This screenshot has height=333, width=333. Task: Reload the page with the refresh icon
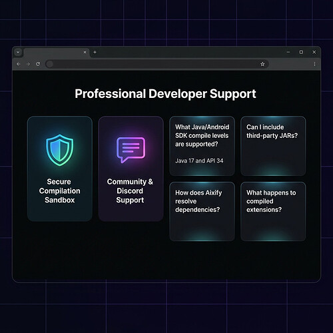click(38, 64)
